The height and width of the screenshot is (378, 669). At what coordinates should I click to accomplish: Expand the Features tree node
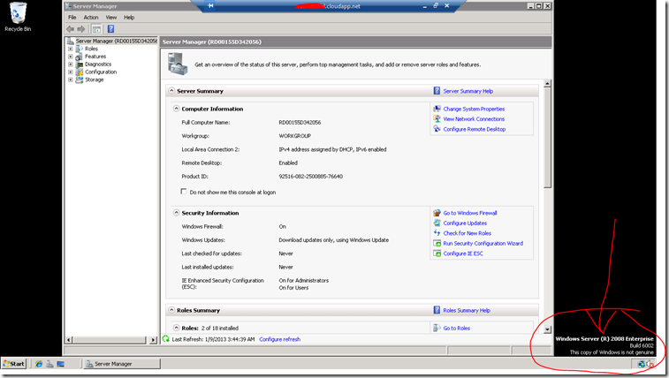click(x=71, y=57)
